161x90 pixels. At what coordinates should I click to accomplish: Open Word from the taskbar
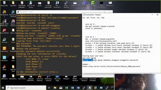click(x=72, y=88)
